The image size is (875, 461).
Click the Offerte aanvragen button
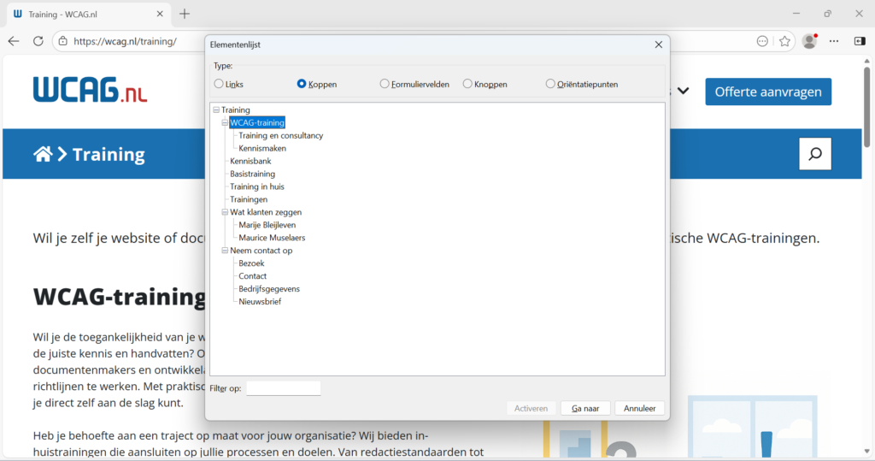[x=768, y=92]
